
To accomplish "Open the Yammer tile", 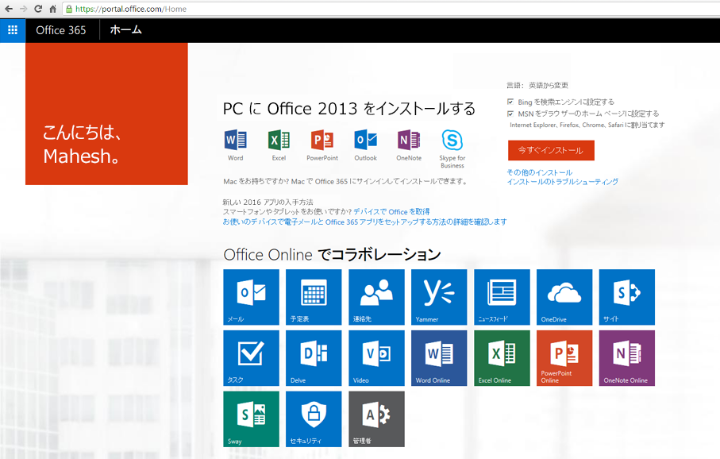I will click(x=439, y=297).
